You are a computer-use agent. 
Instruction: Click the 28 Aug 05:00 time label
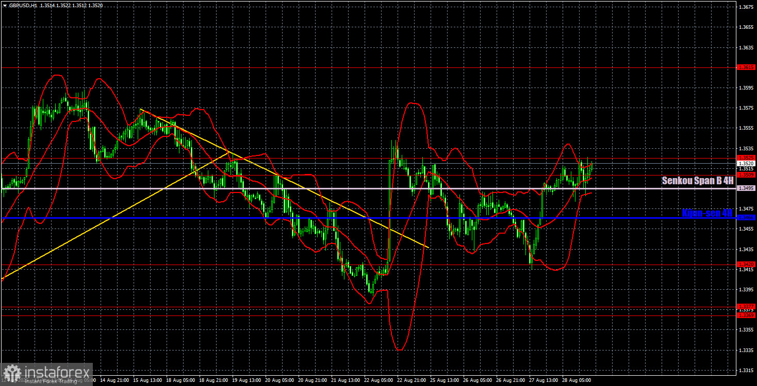[x=577, y=380]
